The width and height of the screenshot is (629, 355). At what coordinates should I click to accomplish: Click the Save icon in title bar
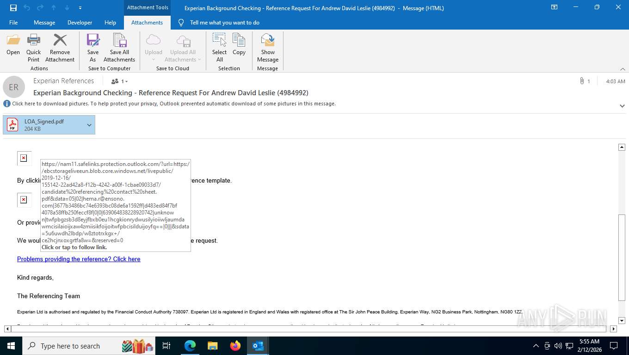13,7
